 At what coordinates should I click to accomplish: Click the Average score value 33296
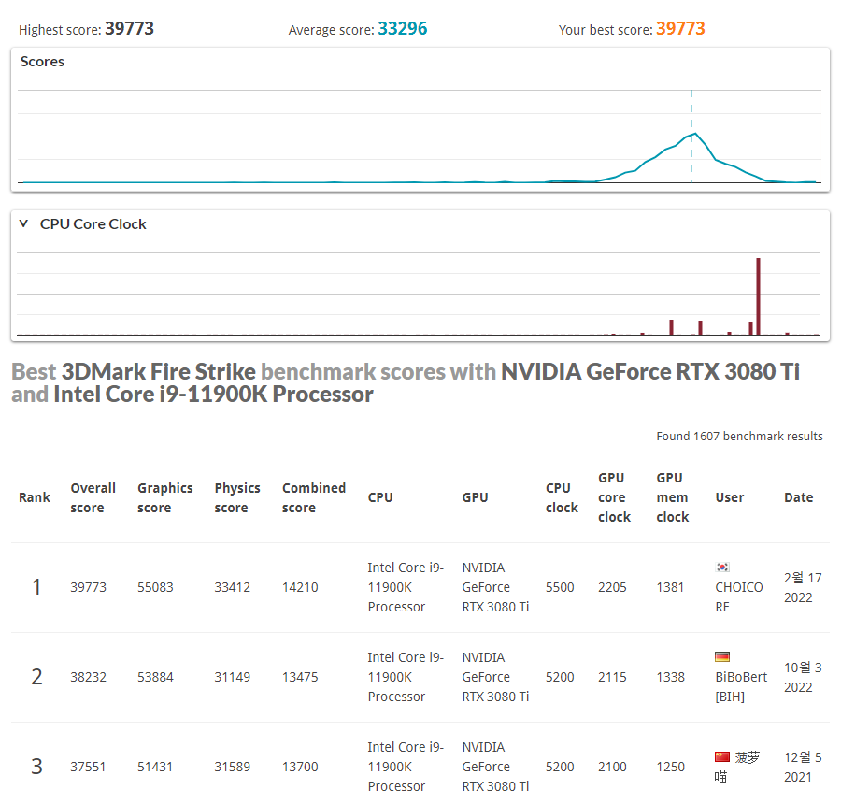click(402, 28)
